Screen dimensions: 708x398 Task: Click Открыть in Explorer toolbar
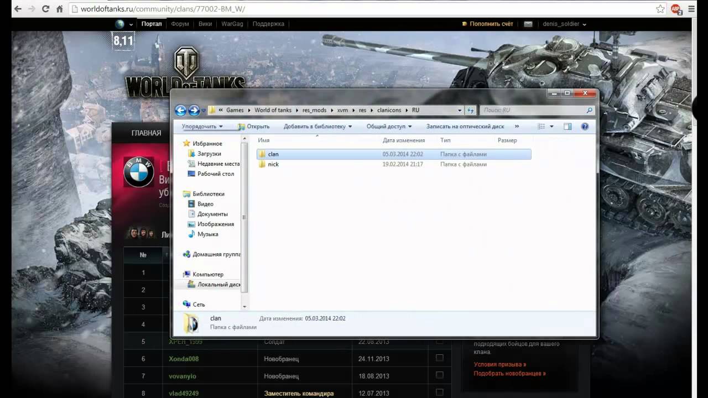(x=254, y=127)
